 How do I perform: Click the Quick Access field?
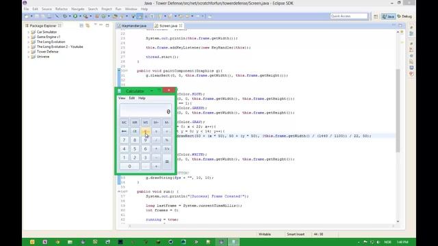click(349, 16)
